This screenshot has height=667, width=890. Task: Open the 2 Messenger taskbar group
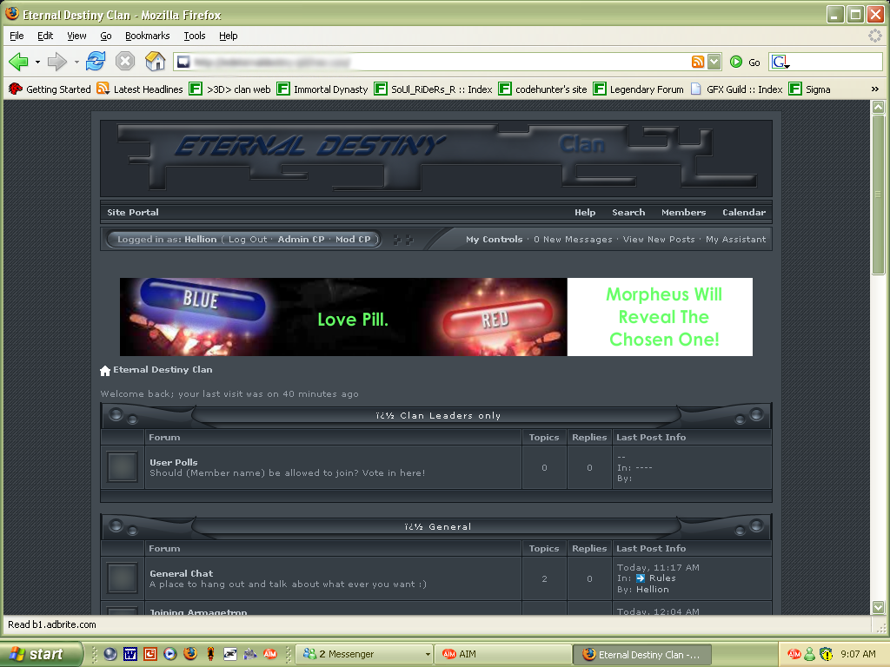365,654
